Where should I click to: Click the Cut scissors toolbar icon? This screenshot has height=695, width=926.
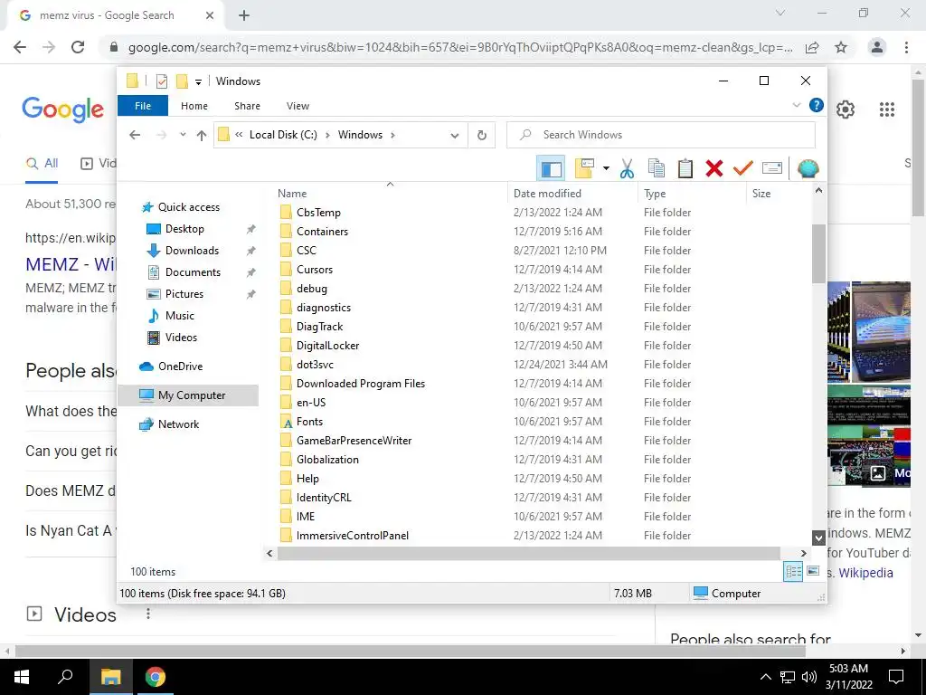point(627,168)
